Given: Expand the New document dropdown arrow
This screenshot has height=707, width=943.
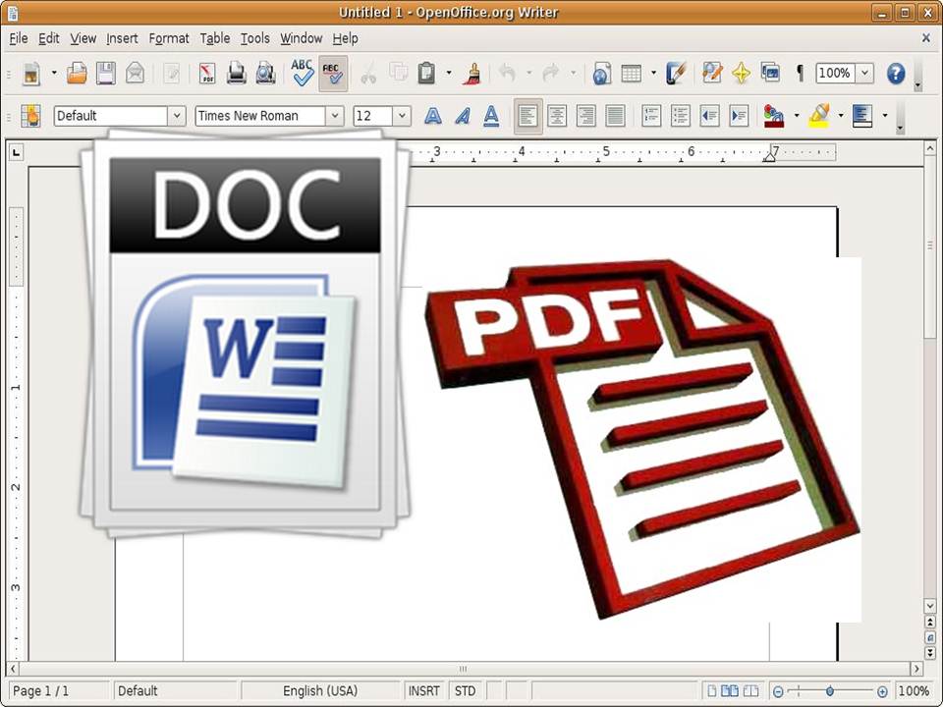Looking at the screenshot, I should click(54, 74).
